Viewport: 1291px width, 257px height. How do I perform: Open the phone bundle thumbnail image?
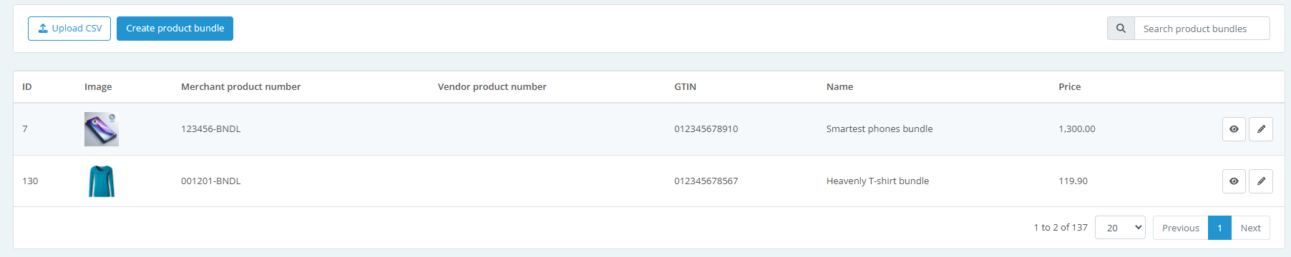point(102,129)
